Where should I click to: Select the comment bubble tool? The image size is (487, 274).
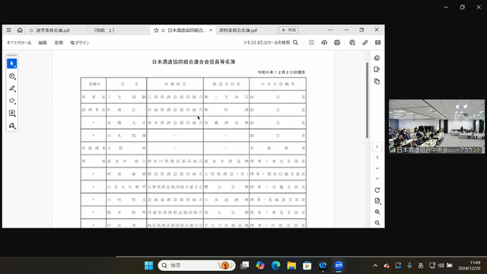[x=12, y=76]
